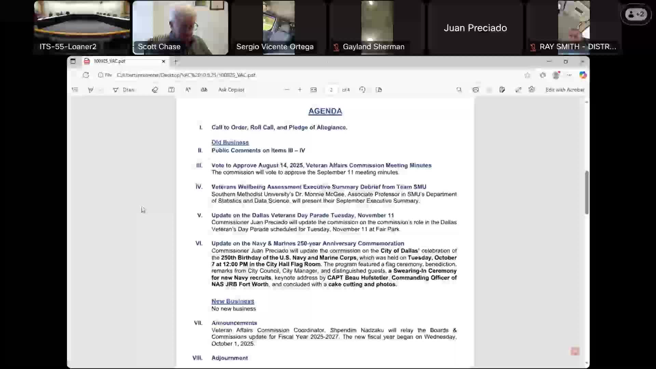The height and width of the screenshot is (369, 656).
Task: Click the Zoom in plus button
Action: (300, 90)
